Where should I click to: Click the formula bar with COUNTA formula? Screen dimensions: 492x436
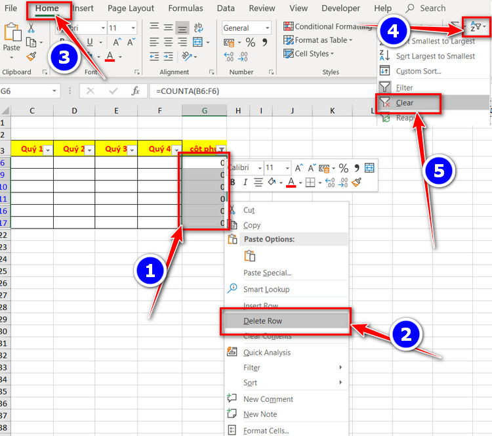pyautogui.click(x=262, y=91)
